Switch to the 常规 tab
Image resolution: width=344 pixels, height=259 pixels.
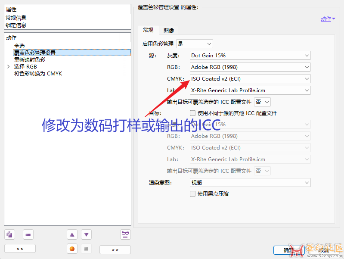pyautogui.click(x=148, y=30)
